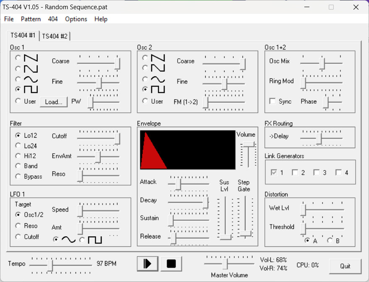Click the Quit button

tap(345, 266)
